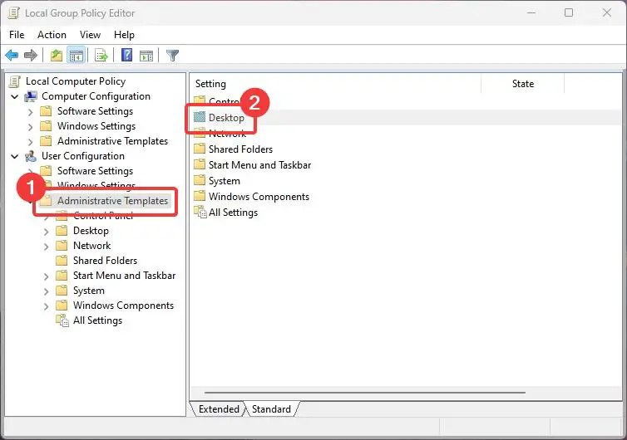
Task: Switch to the Extended tab
Action: (x=219, y=408)
